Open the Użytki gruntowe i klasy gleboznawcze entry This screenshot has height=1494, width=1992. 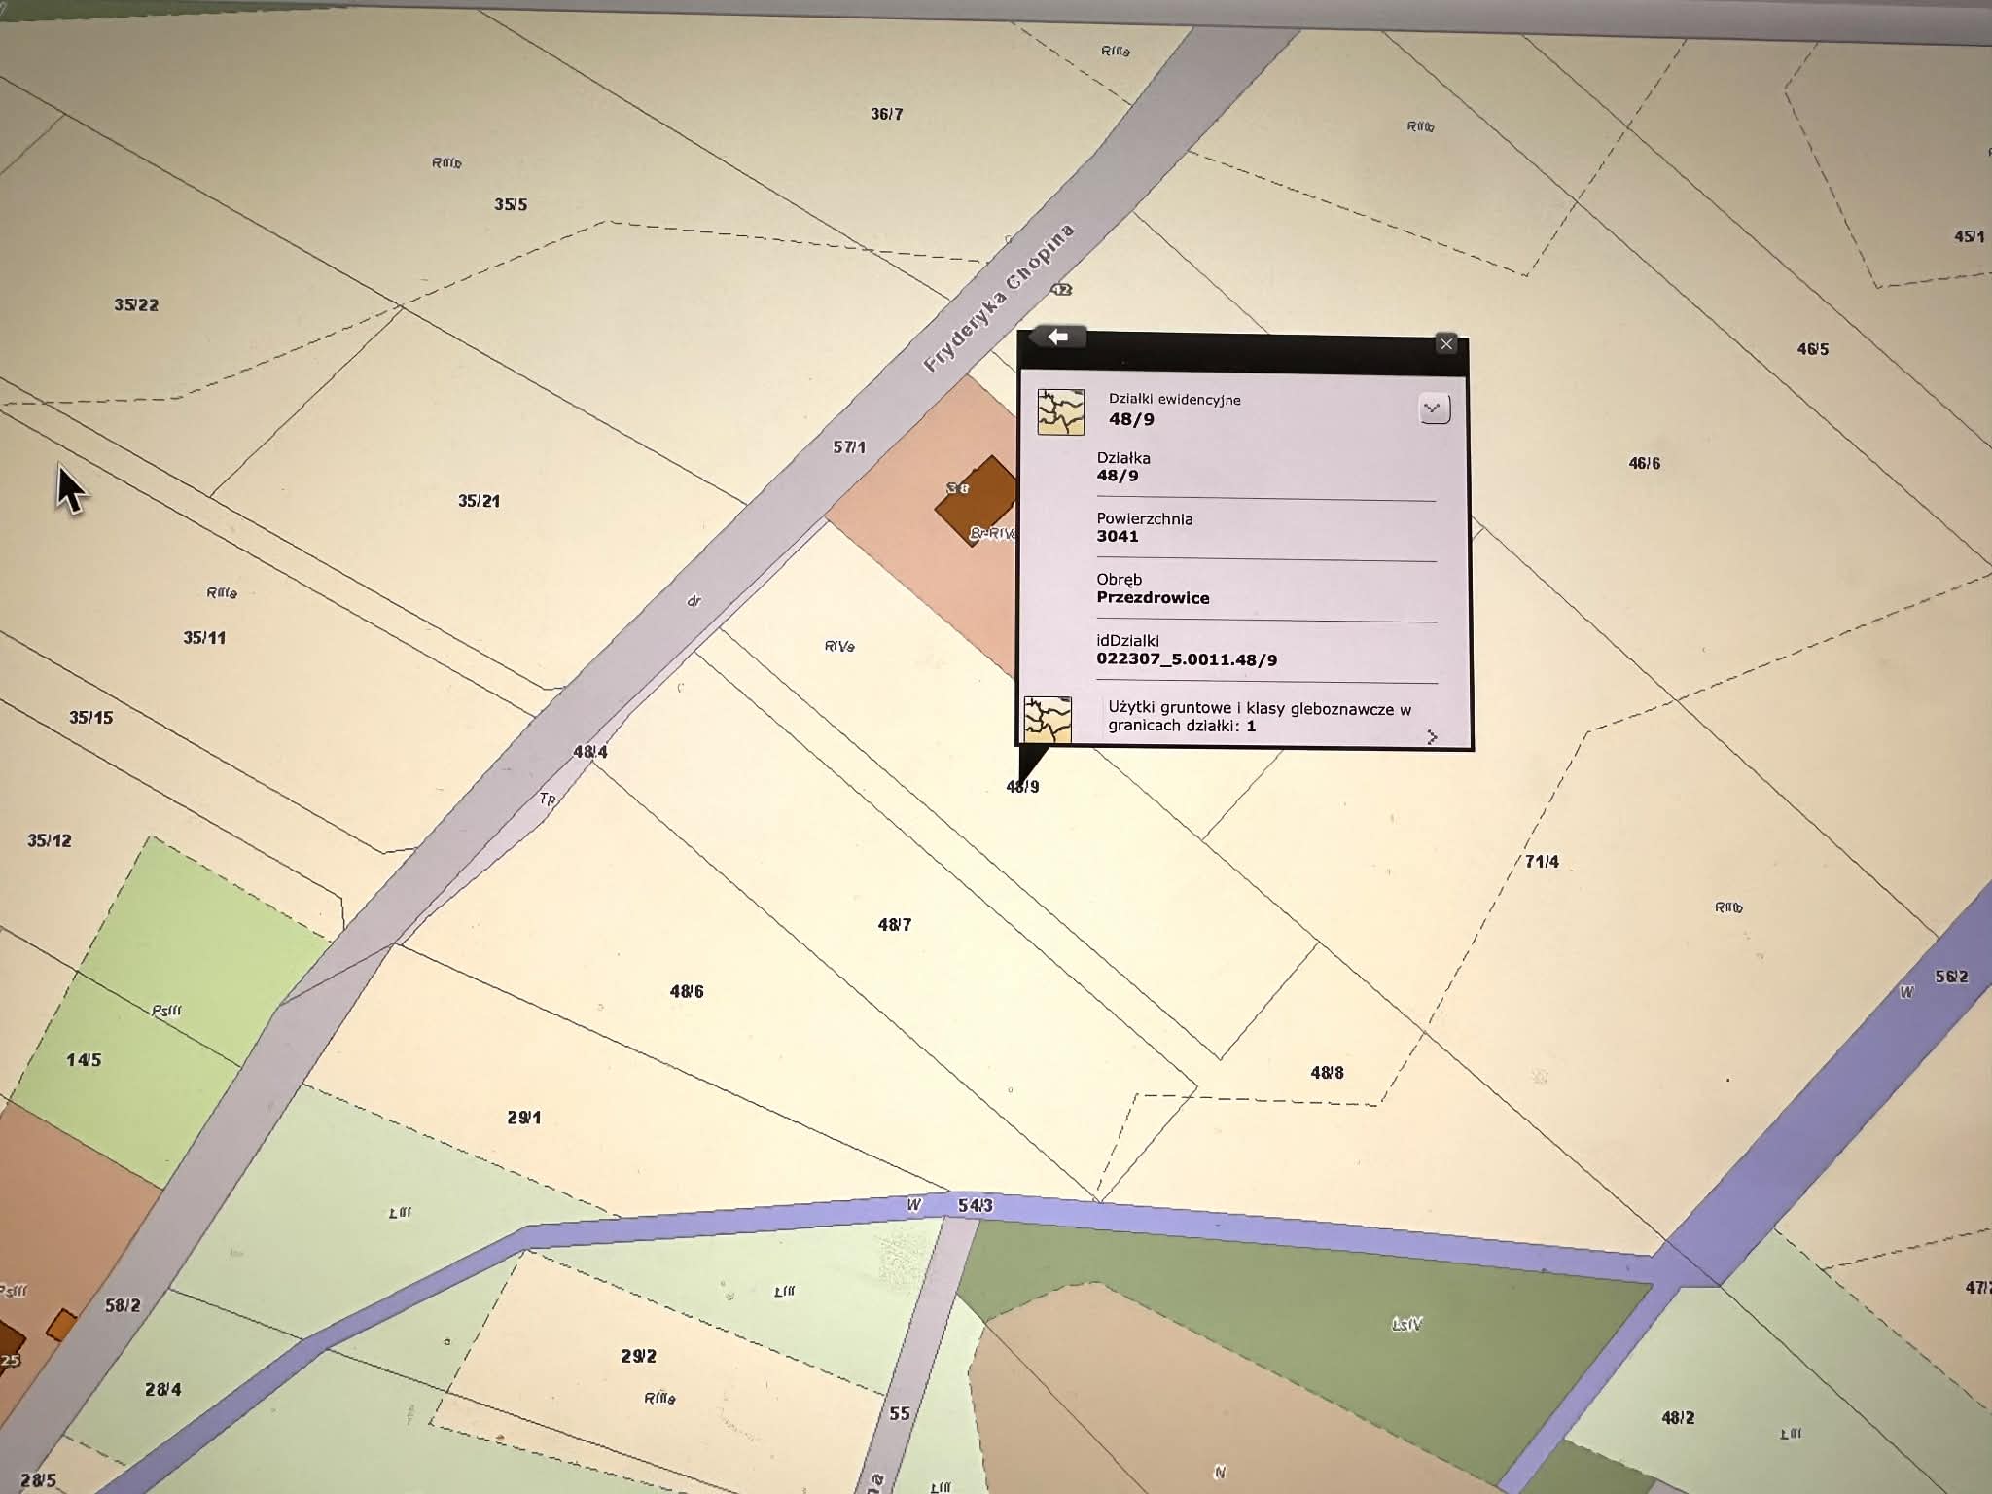1259,717
